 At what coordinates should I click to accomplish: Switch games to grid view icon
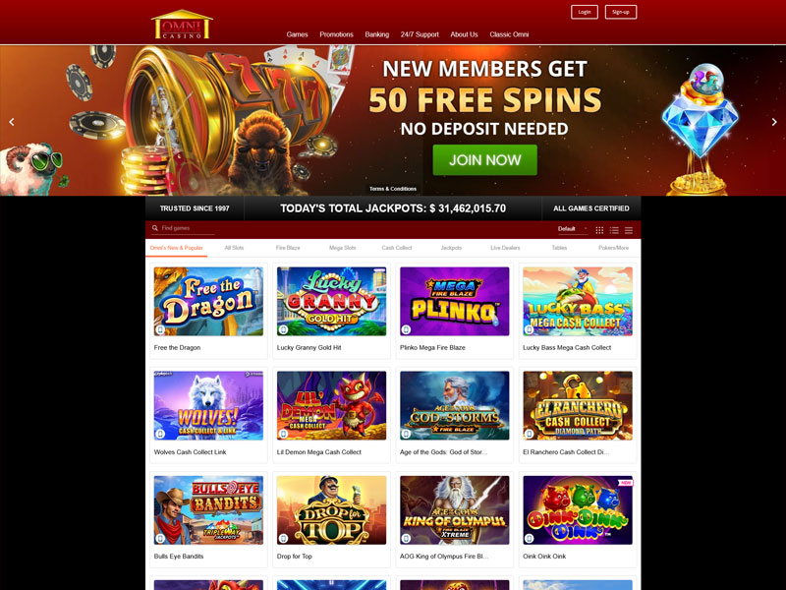599,230
